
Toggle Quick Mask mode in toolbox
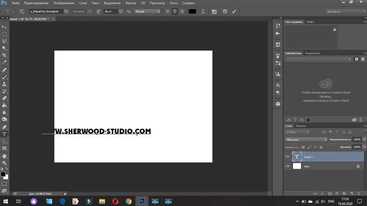click(x=4, y=184)
